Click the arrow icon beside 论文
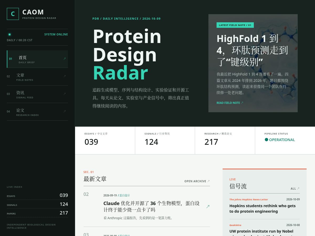This screenshot has height=236, width=315. (x=65, y=111)
